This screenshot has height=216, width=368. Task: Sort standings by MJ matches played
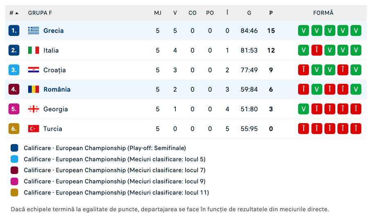pyautogui.click(x=157, y=13)
